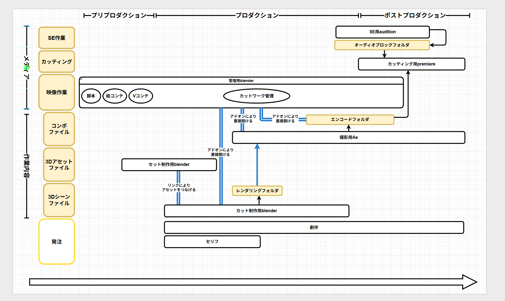Collapse the 管理用blender container
505x301 pixels.
(x=81, y=79)
